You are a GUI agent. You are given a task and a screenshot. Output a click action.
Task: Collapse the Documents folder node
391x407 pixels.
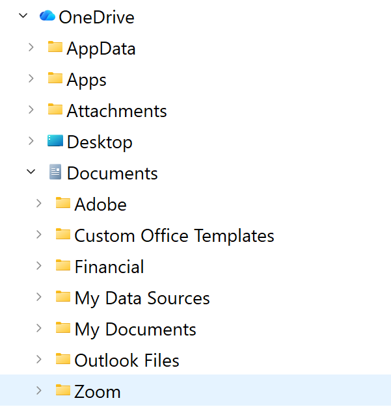tap(31, 172)
